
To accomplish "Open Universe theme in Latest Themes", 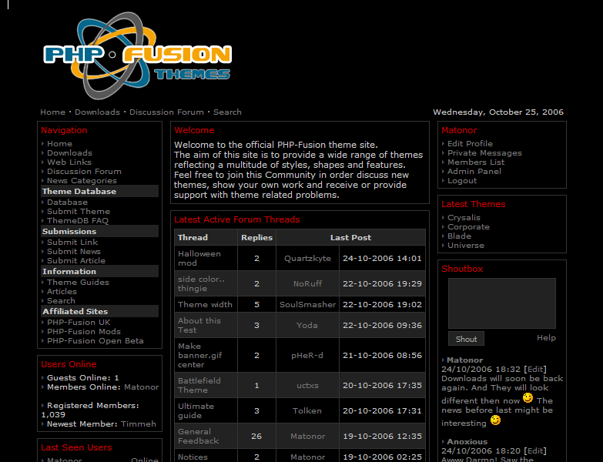I will [466, 245].
